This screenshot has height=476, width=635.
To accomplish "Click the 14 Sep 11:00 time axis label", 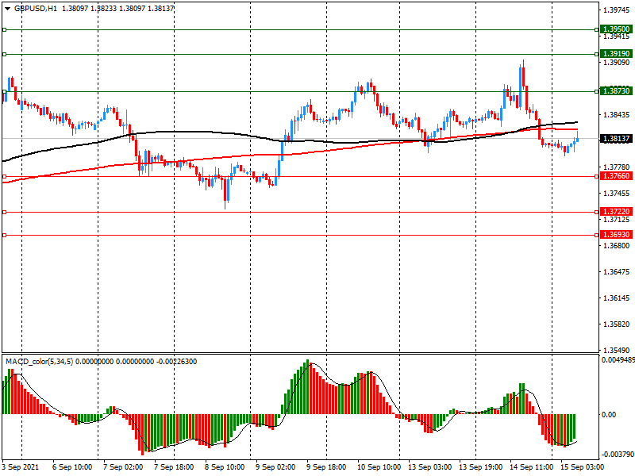I will [x=531, y=467].
